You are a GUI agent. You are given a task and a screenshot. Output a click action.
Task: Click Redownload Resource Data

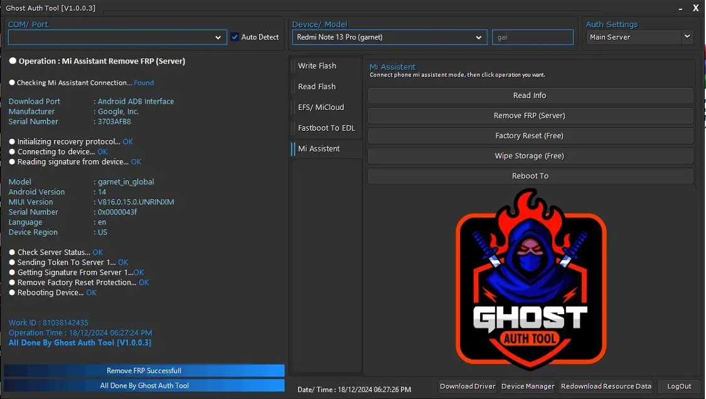tap(606, 386)
